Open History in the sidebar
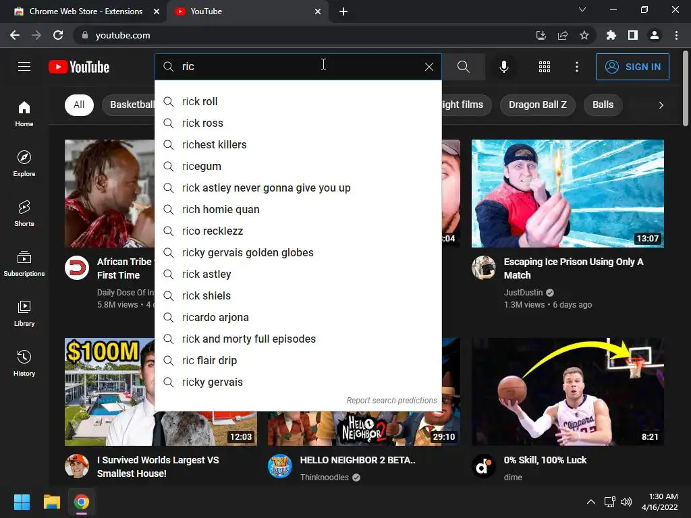This screenshot has width=691, height=518. pyautogui.click(x=24, y=364)
